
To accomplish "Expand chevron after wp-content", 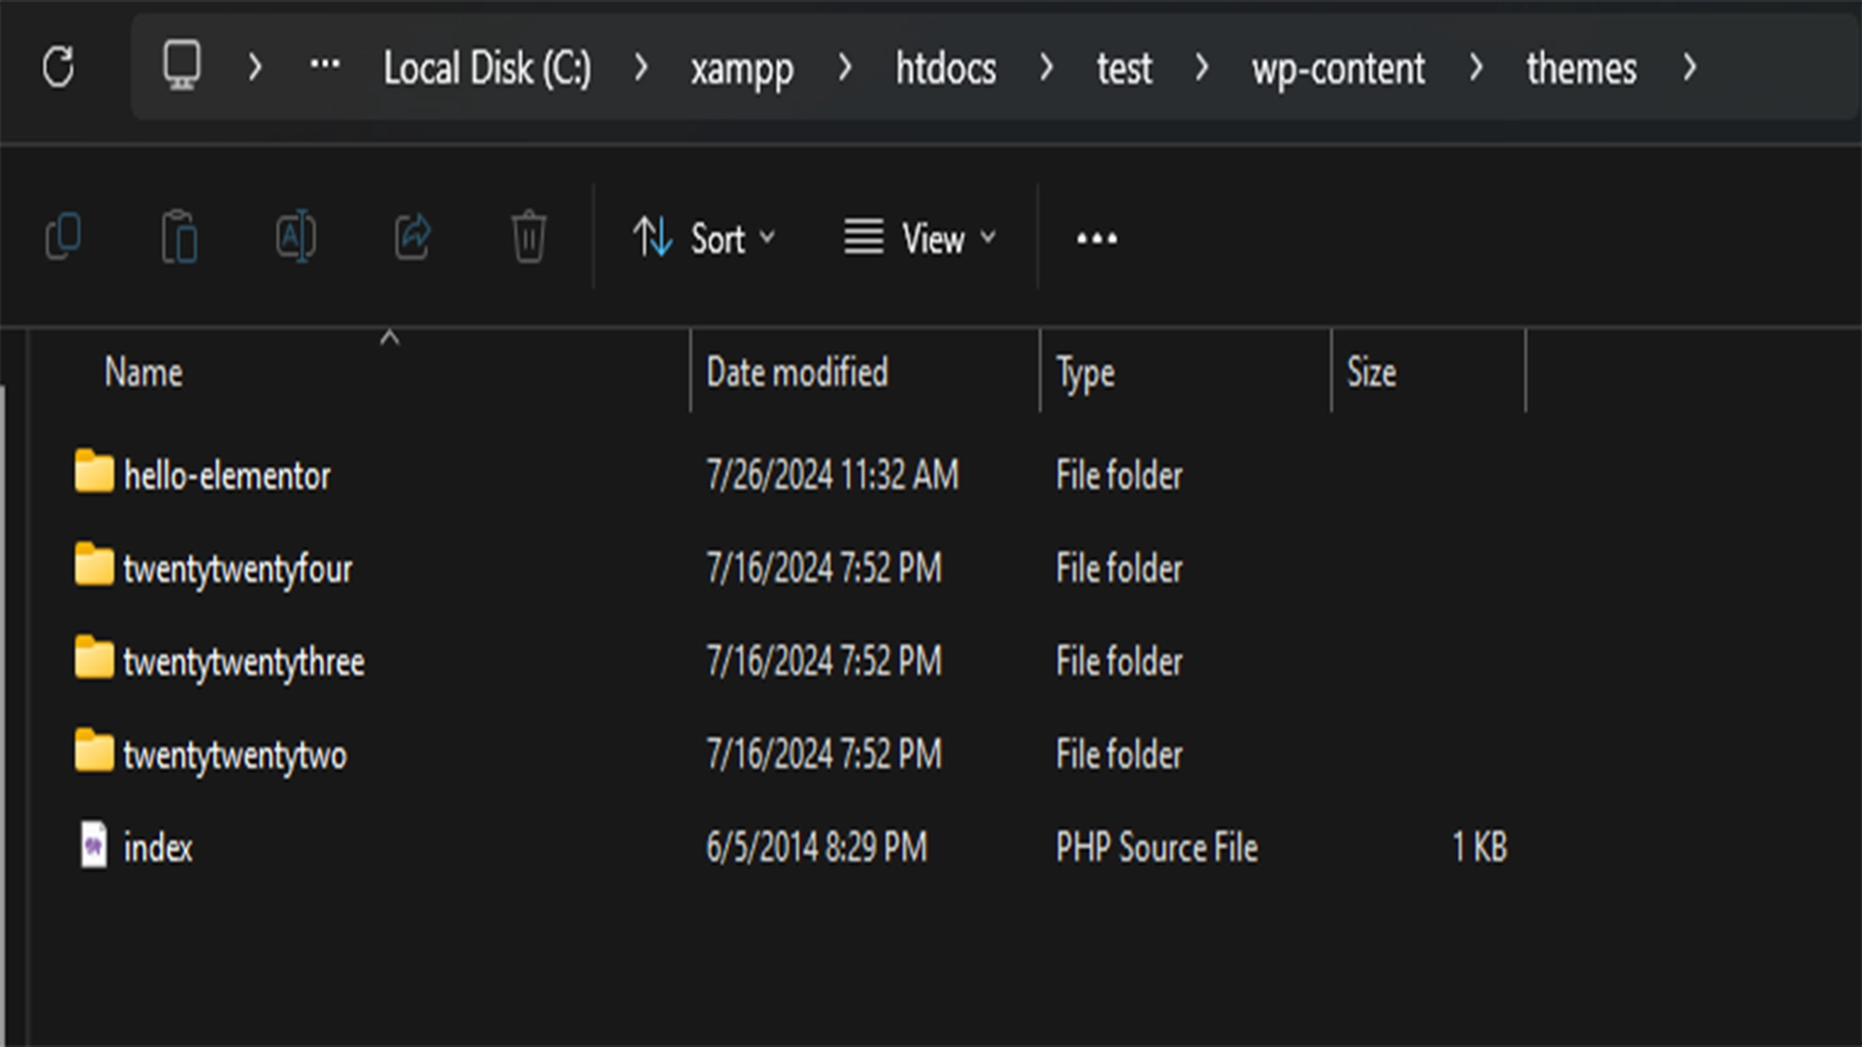I will click(x=1476, y=67).
